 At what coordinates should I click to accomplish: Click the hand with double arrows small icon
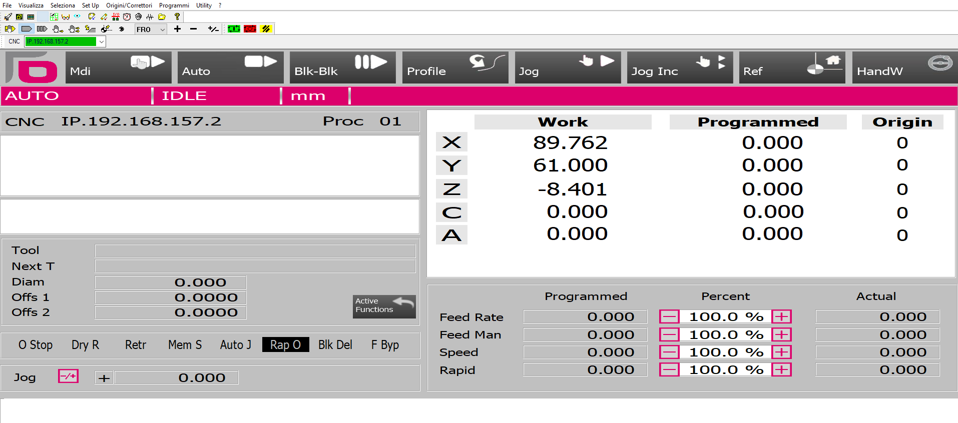74,29
